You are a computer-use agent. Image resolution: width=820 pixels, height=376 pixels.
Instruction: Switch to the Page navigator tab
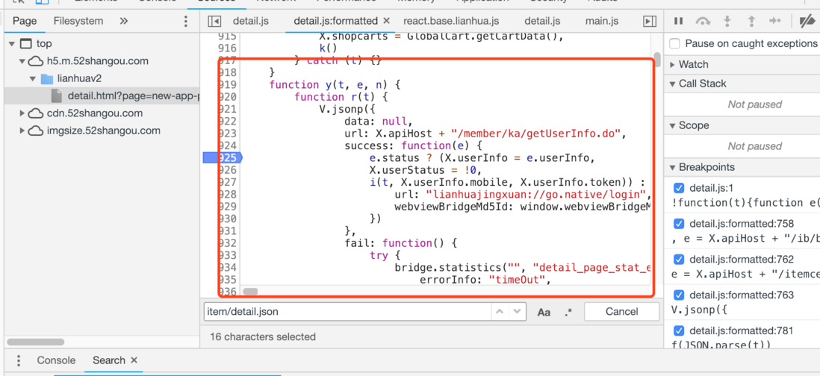point(25,21)
